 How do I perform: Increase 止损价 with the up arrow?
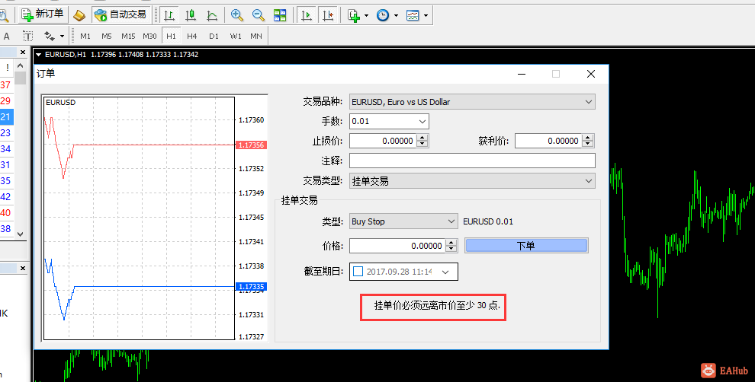point(422,138)
